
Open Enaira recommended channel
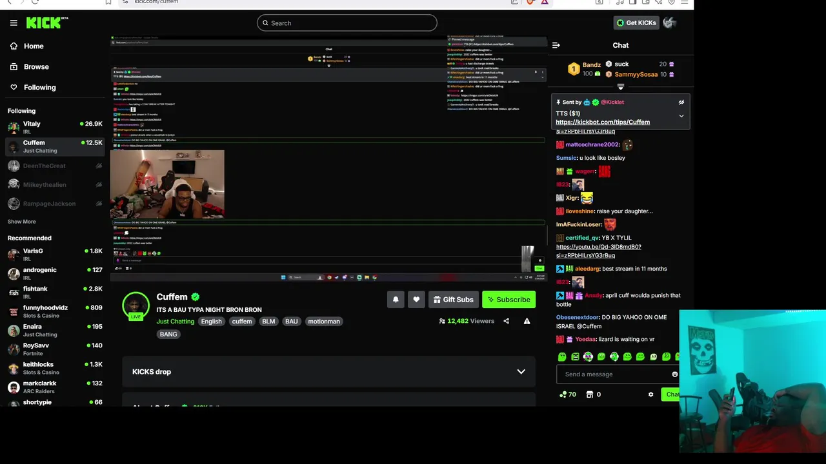(55, 330)
